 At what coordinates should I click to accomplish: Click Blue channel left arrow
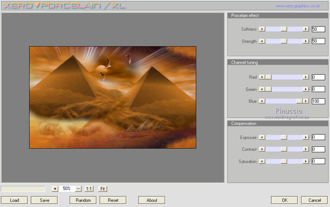[262, 101]
